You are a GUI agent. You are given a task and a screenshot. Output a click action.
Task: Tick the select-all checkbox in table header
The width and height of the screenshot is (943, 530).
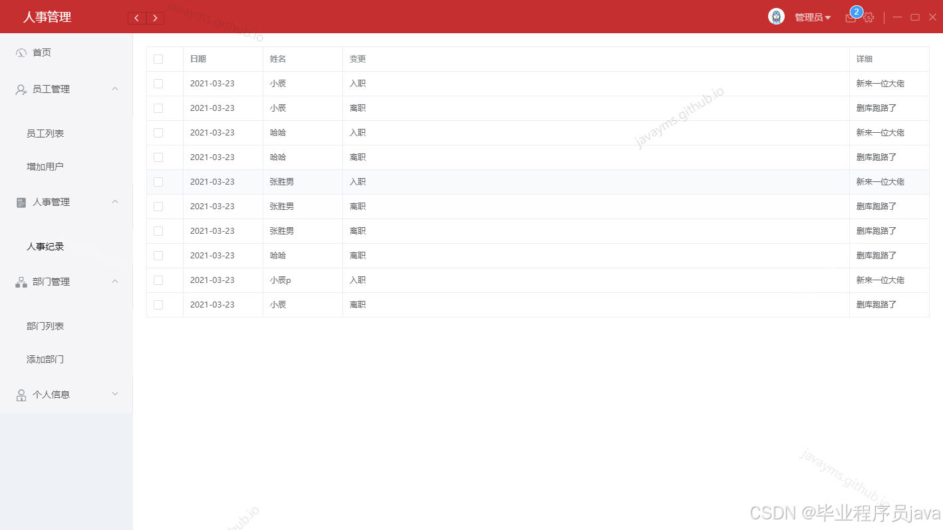[158, 59]
